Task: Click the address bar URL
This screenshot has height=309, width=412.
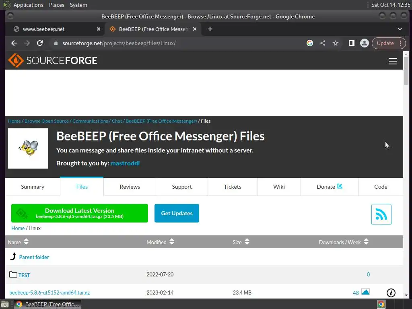Action: 119,43
